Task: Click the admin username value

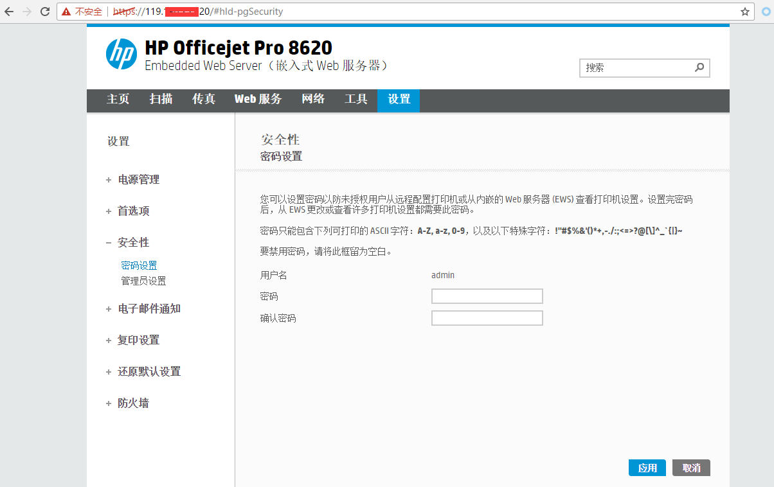Action: pyautogui.click(x=443, y=275)
